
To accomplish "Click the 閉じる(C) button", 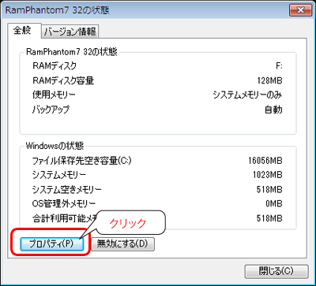I will (x=276, y=271).
